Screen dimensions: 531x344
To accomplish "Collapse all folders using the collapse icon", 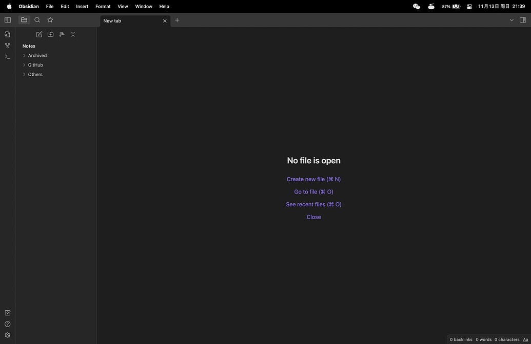I will pos(73,34).
